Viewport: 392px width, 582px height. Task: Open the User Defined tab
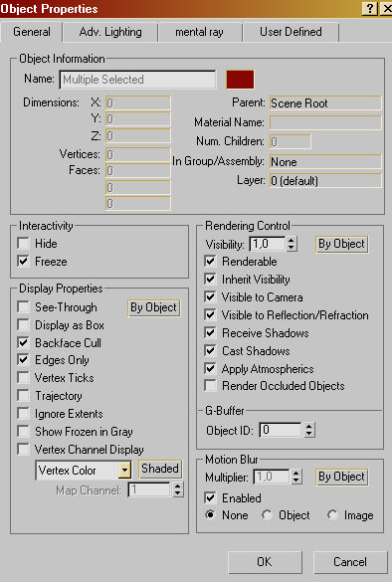(291, 32)
